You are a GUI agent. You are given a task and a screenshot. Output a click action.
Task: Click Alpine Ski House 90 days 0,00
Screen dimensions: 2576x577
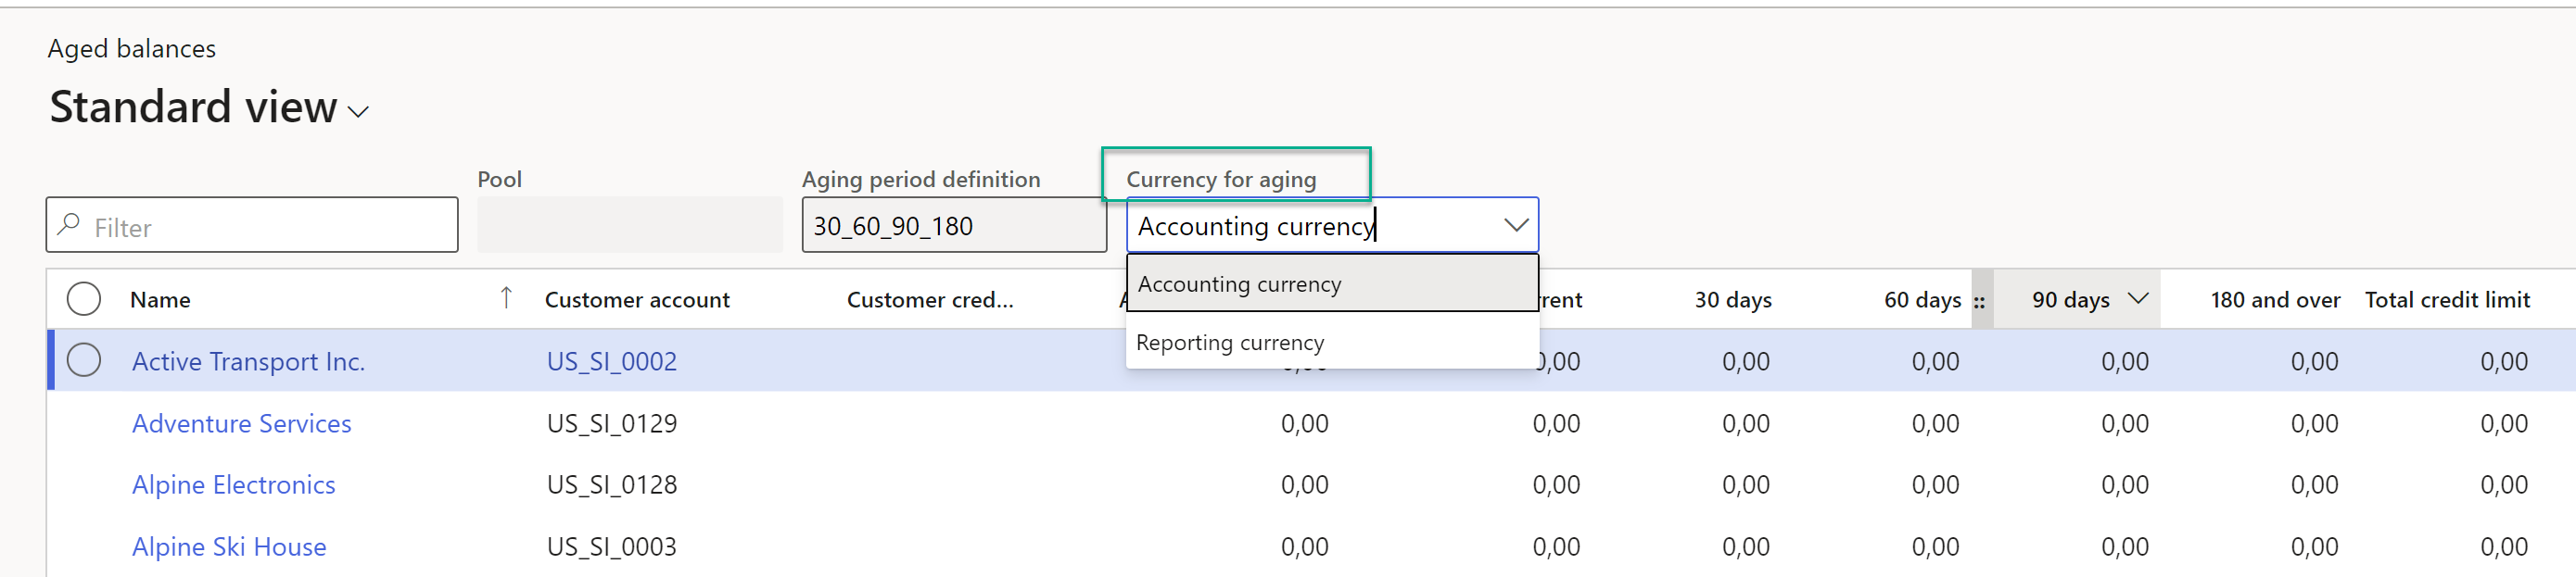pos(2124,547)
